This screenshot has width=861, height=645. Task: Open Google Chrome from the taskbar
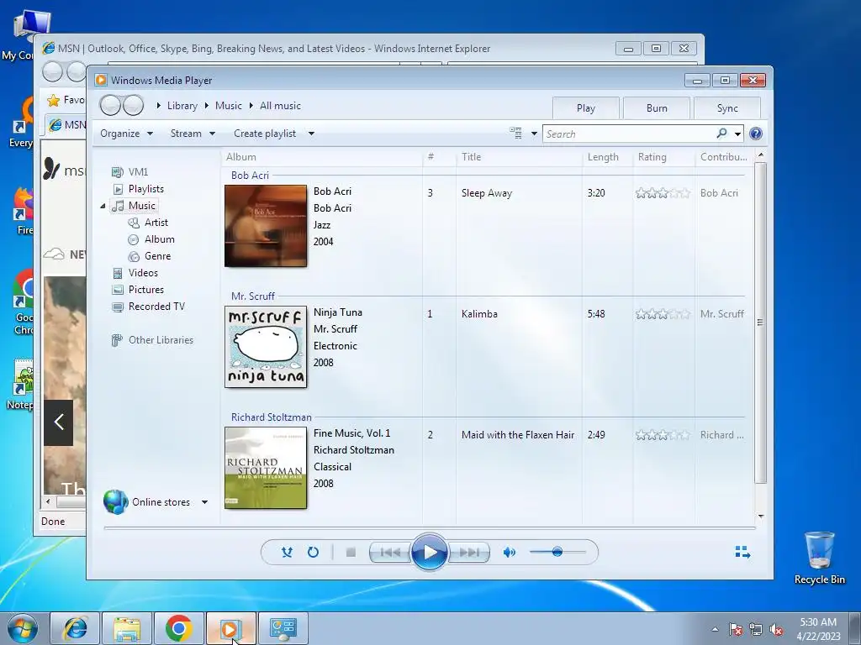[x=178, y=628]
